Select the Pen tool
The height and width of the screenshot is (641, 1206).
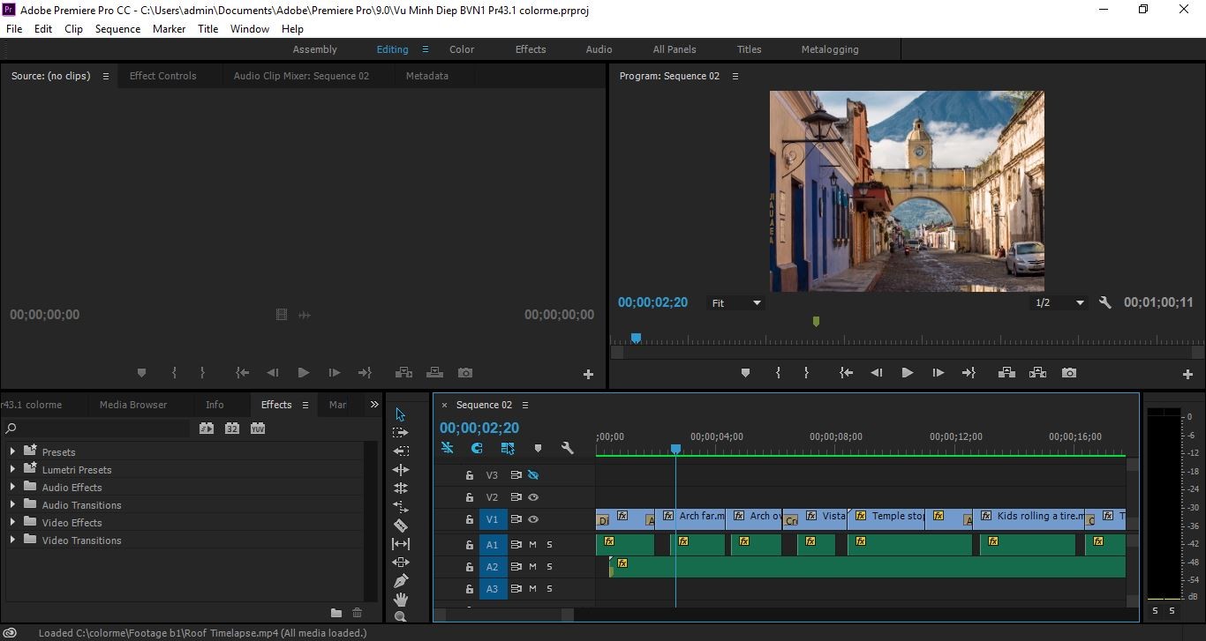pos(400,581)
